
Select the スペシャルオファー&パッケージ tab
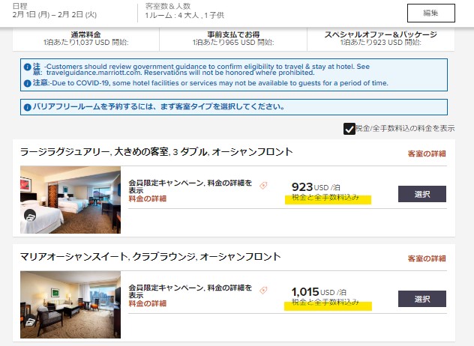[380, 39]
